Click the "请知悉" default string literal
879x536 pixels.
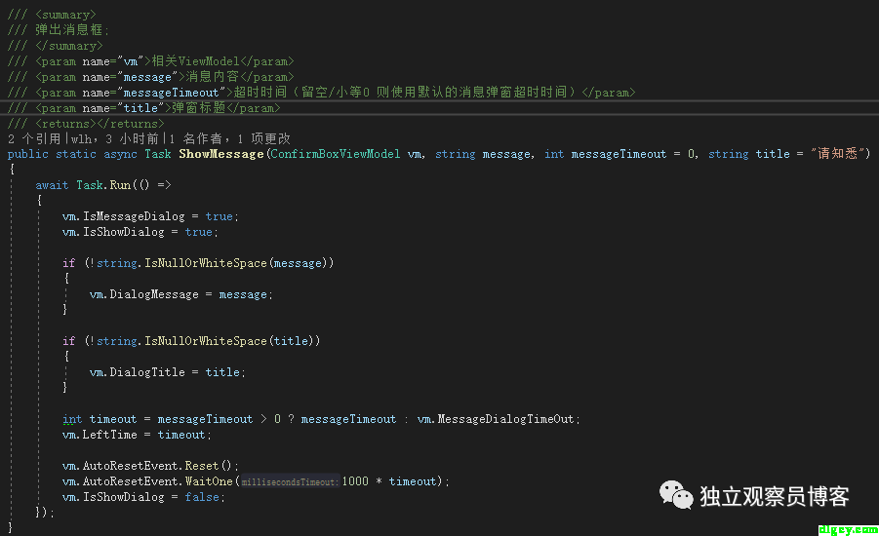pos(837,154)
